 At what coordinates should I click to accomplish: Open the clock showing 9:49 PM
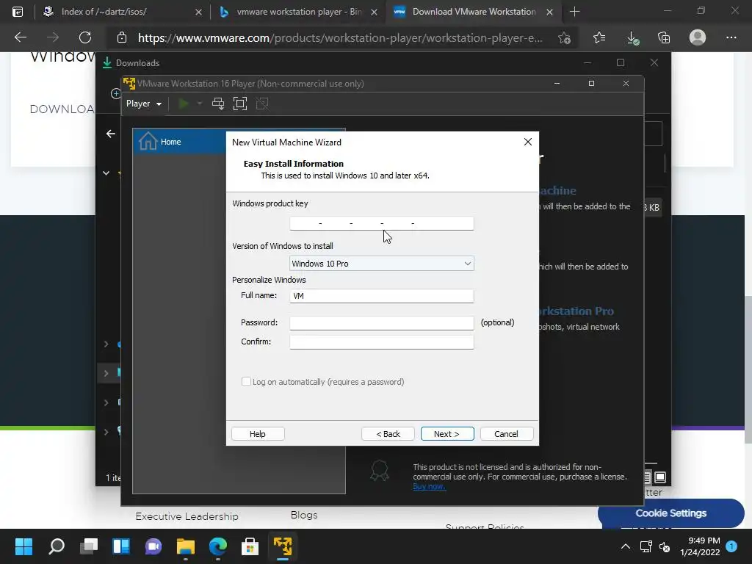pos(700,546)
